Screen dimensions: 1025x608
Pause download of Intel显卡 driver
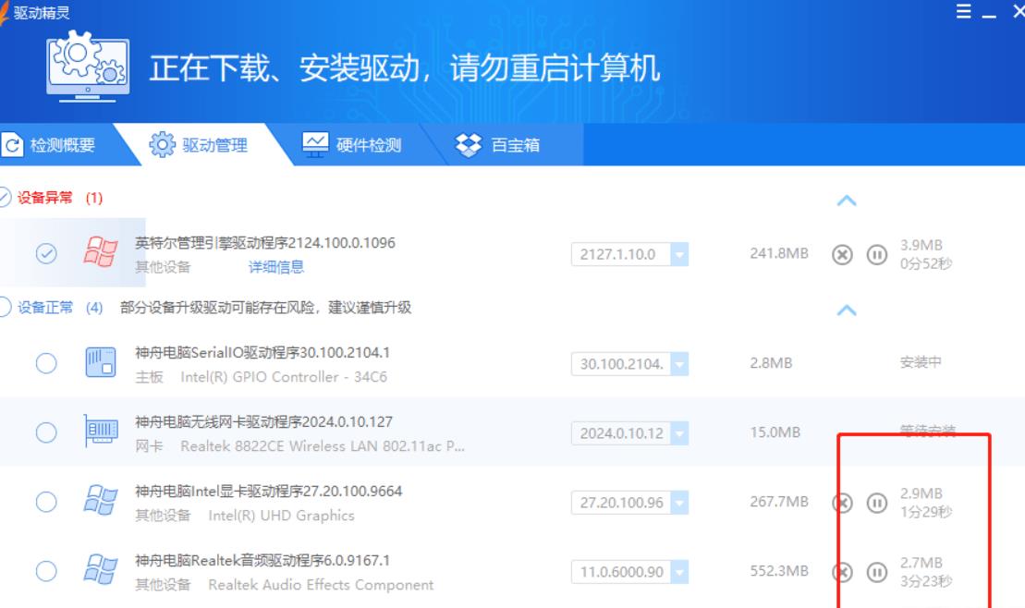(876, 503)
